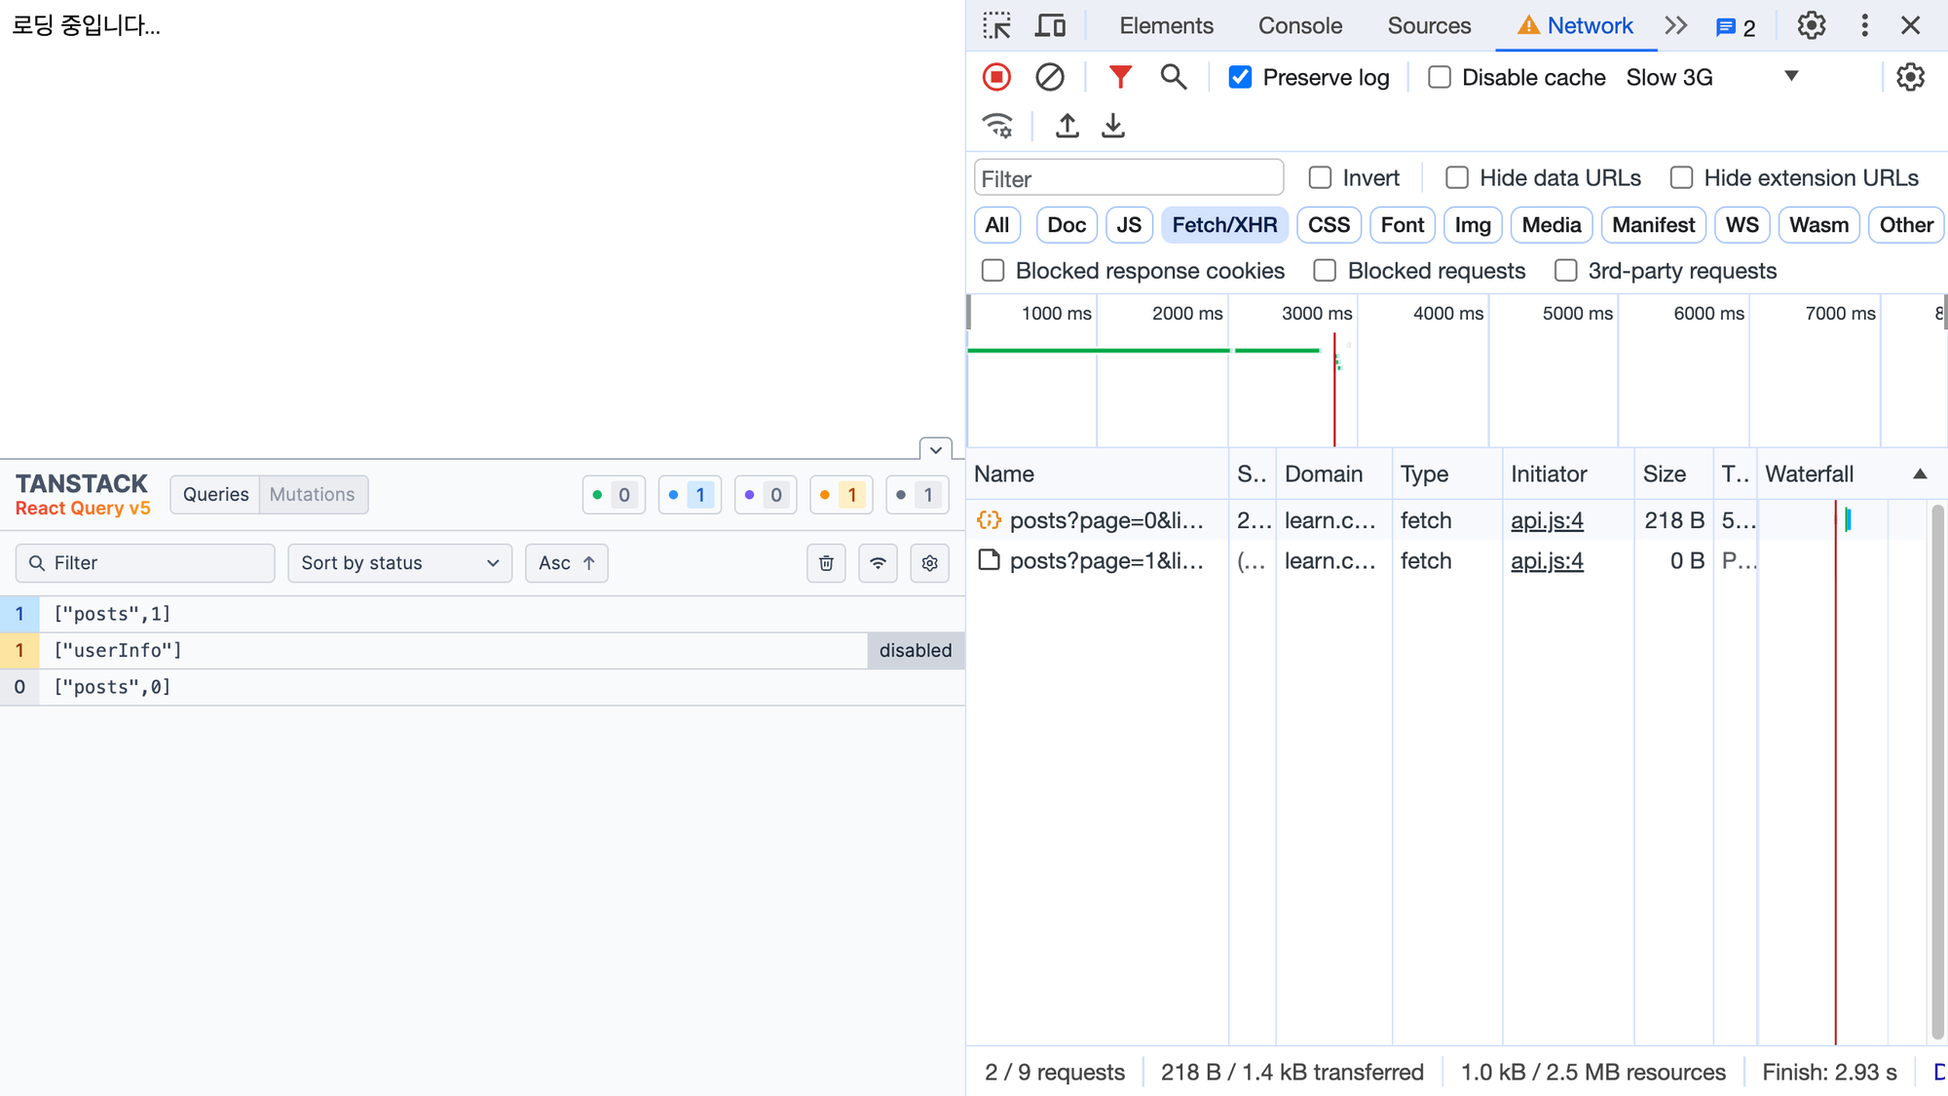This screenshot has width=1948, height=1096.
Task: Switch to the Elements tab
Action: pyautogui.click(x=1166, y=25)
